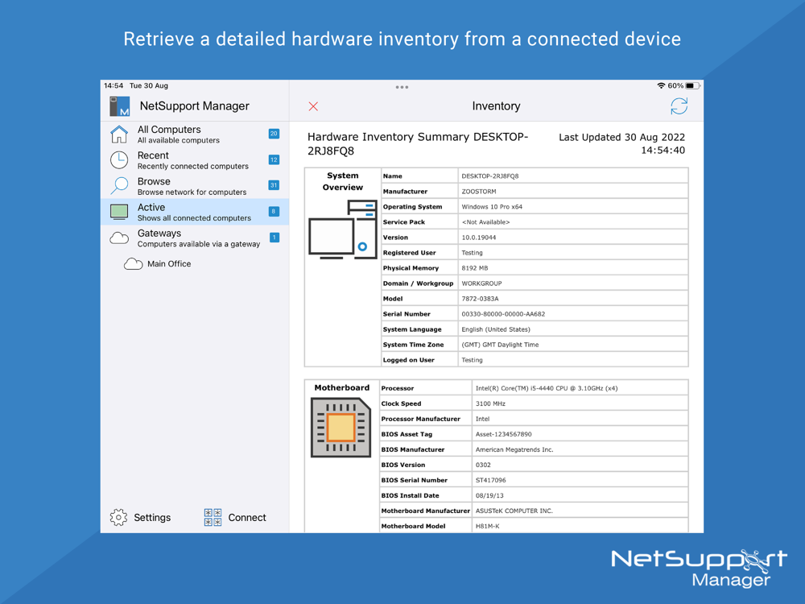
Task: Click the Browse magnifier icon
Action: click(x=119, y=185)
